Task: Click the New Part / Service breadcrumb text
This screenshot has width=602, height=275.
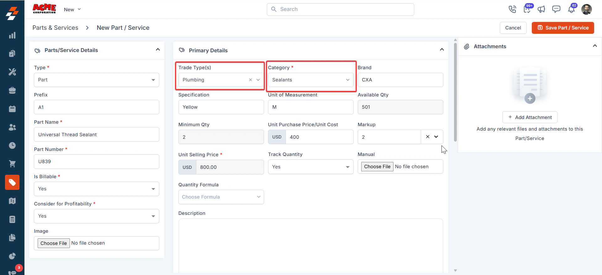Action: coord(123,28)
